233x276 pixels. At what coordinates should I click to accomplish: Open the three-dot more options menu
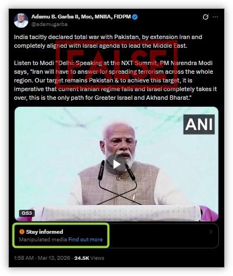(x=215, y=17)
